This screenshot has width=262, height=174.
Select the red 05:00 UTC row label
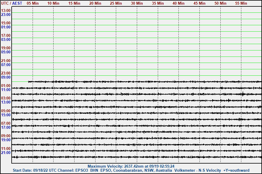(6, 111)
